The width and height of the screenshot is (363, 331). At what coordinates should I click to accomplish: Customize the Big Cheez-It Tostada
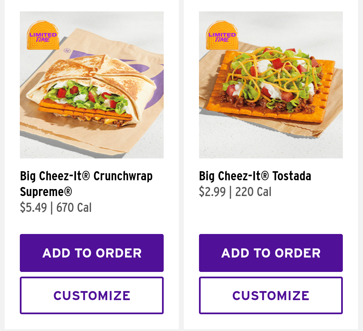[x=271, y=295]
